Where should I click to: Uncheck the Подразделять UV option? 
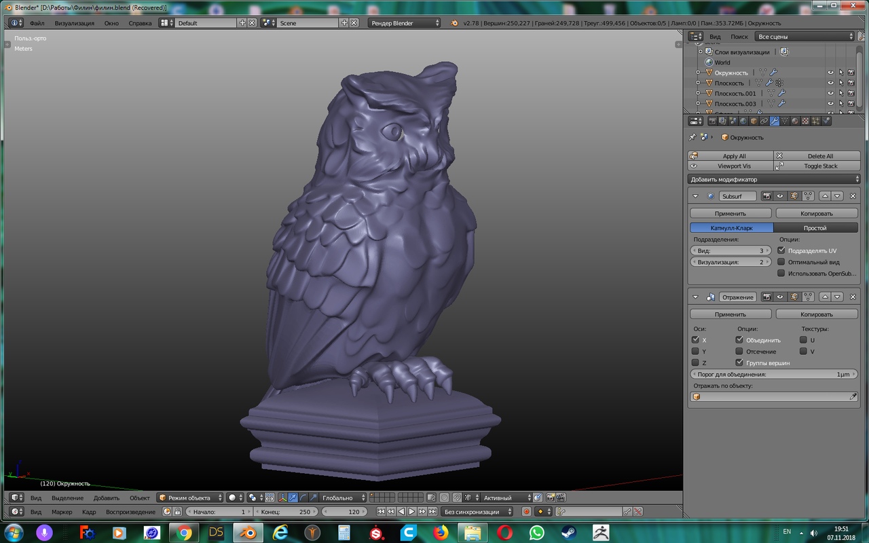[x=781, y=250]
